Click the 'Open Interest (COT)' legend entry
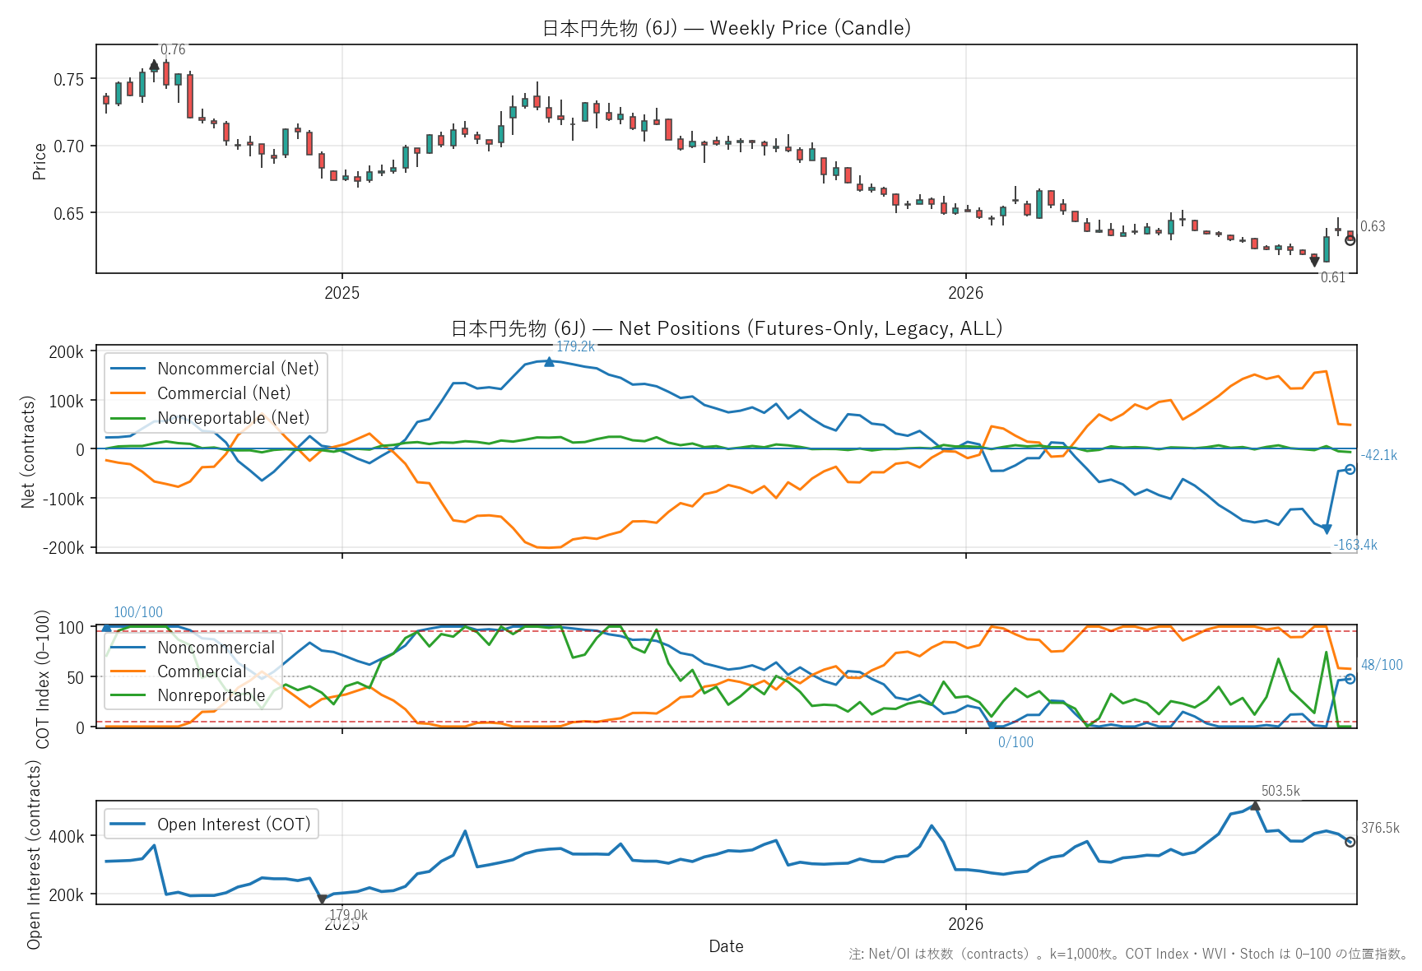This screenshot has height=971, width=1422. (x=234, y=825)
